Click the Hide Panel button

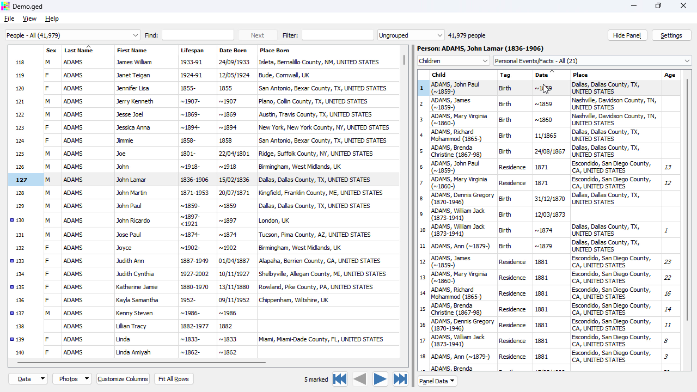click(627, 35)
